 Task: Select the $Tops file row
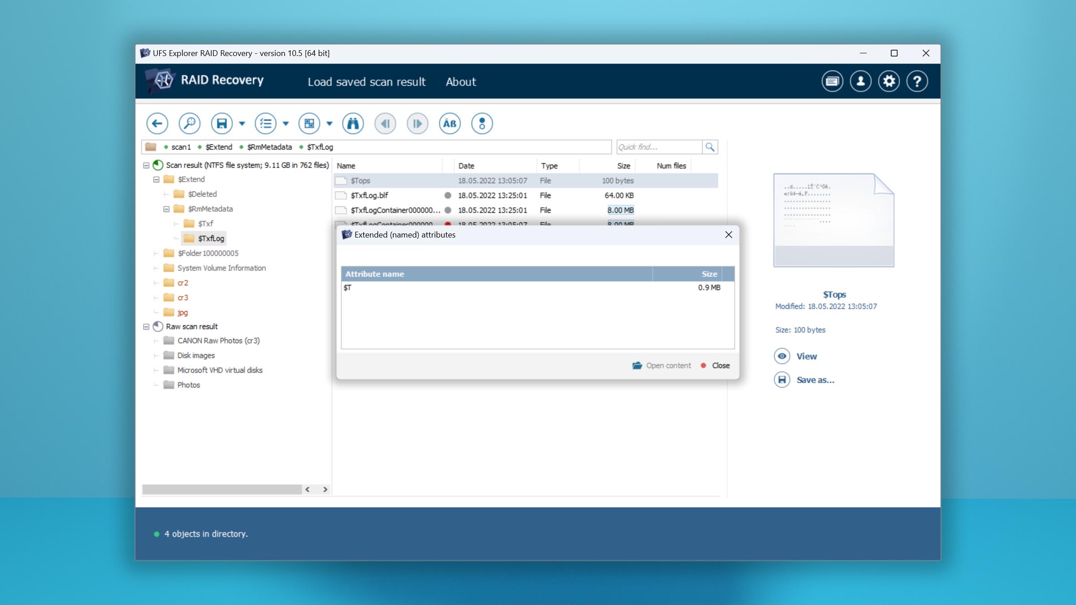pos(526,181)
